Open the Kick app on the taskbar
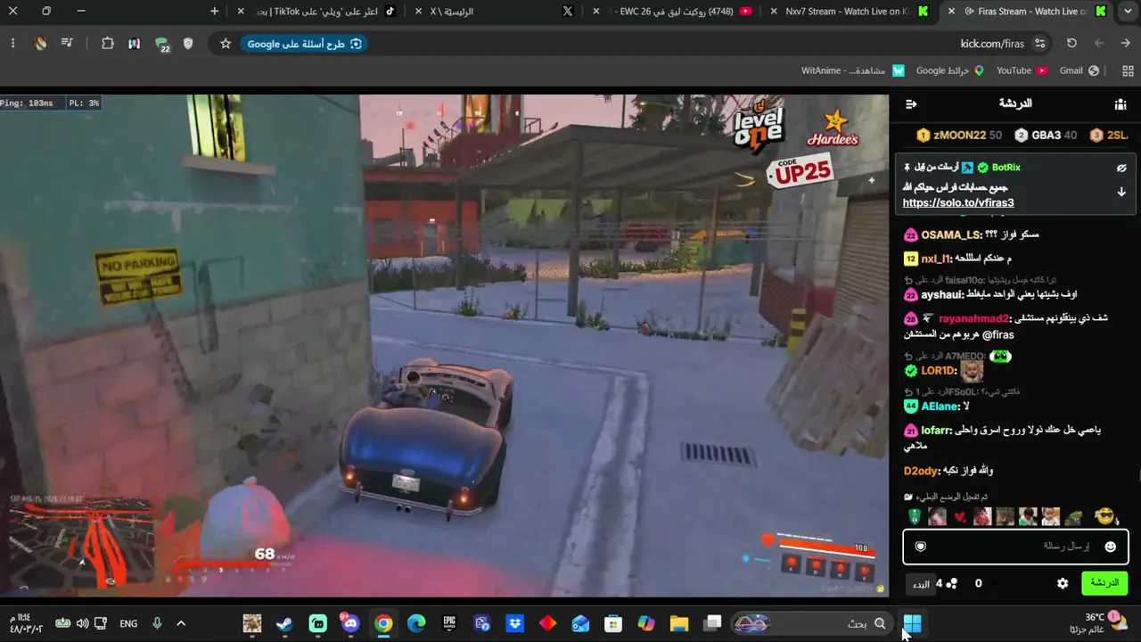This screenshot has height=642, width=1141. [317, 623]
